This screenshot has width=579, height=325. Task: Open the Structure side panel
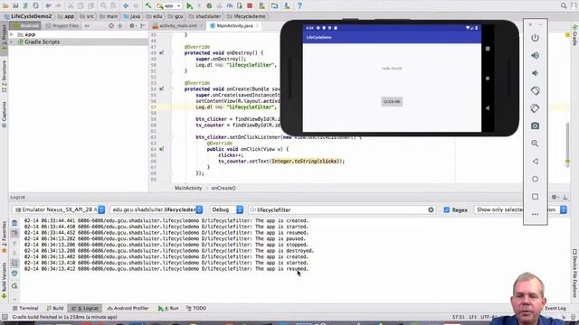(x=4, y=76)
